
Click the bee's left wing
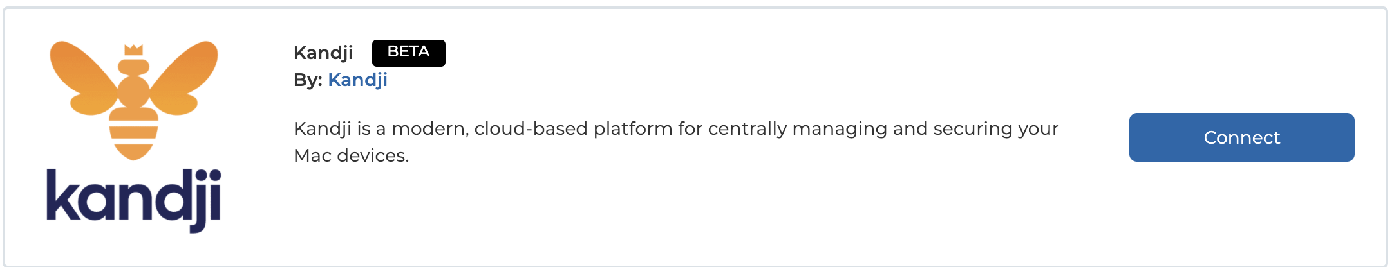(x=82, y=78)
